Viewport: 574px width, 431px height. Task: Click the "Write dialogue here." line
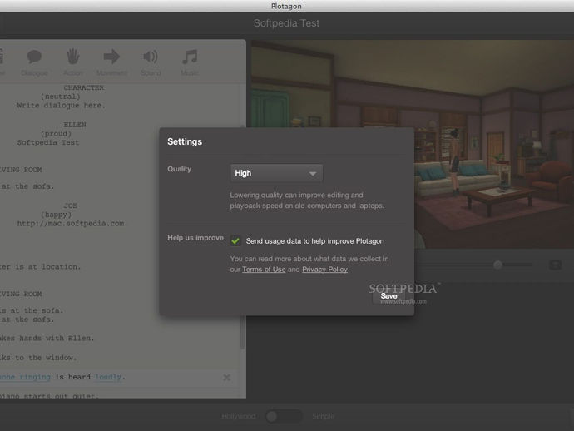tap(61, 106)
